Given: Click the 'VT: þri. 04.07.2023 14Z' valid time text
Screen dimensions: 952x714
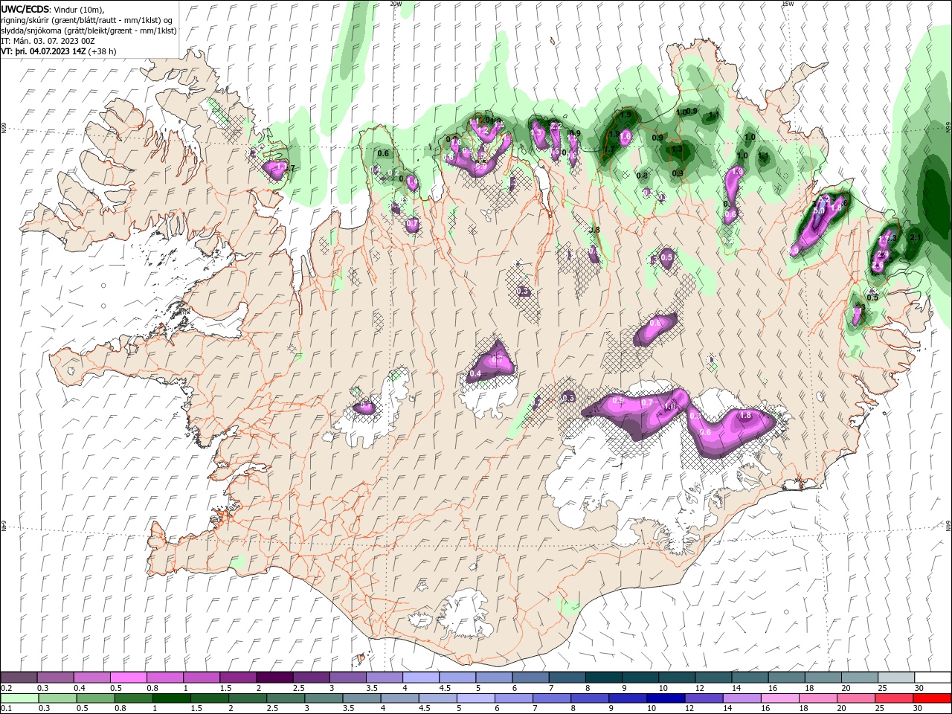Looking at the screenshot, I should (43, 51).
